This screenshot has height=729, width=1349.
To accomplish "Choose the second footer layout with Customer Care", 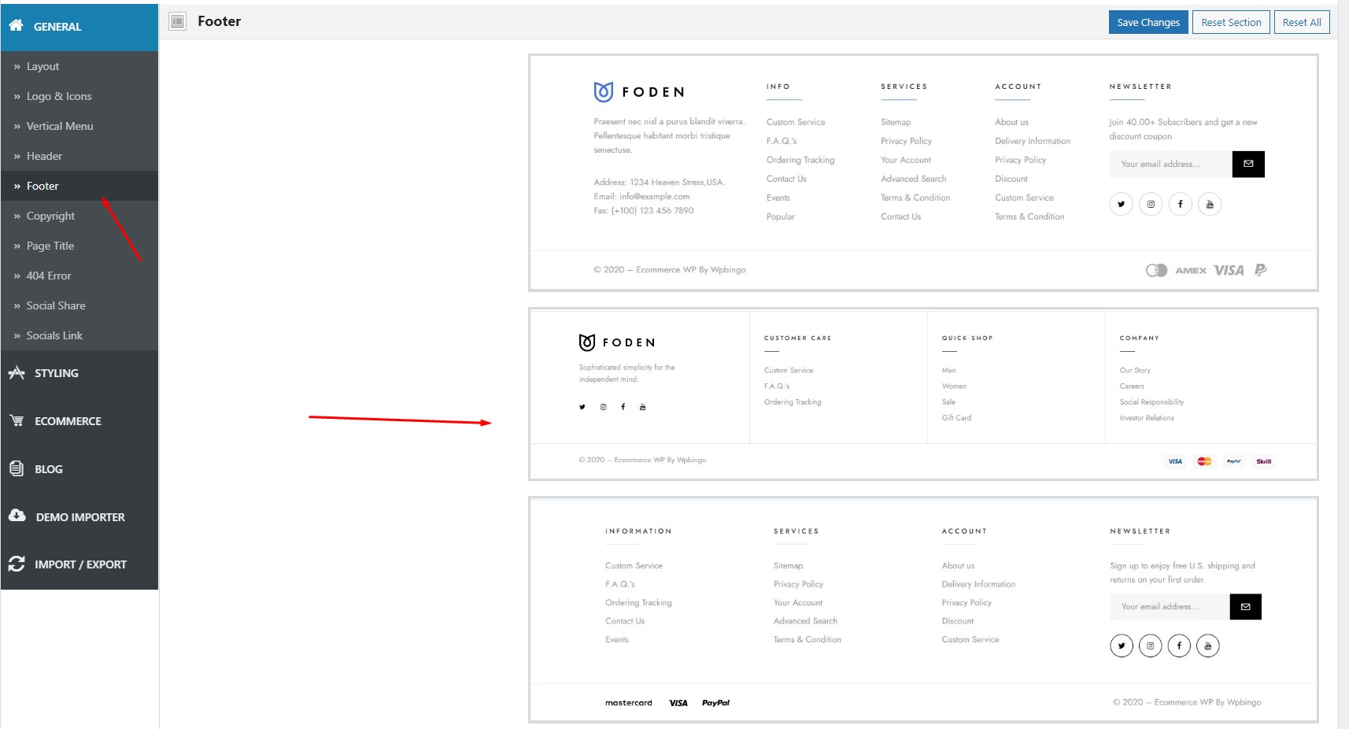I will pyautogui.click(x=923, y=394).
